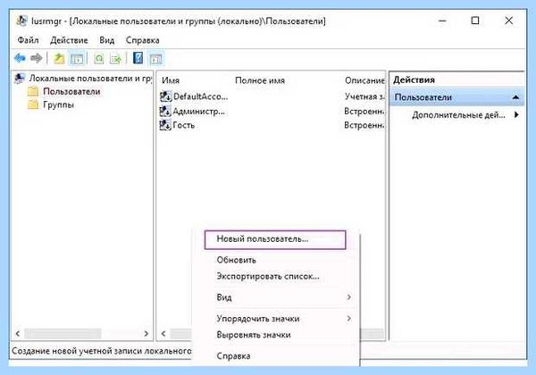Screen dimensions: 536x375
Task: Choose Экспортировать список... from context menu
Action: pyautogui.click(x=268, y=276)
